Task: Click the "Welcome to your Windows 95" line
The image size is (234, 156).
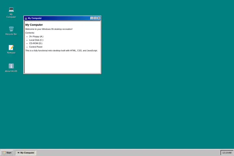Action: (x=49, y=29)
